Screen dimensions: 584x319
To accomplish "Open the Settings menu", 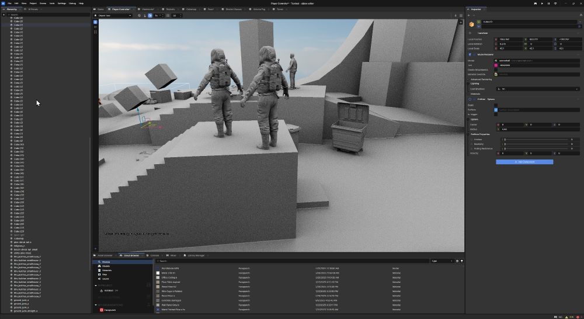I will pos(62,4).
